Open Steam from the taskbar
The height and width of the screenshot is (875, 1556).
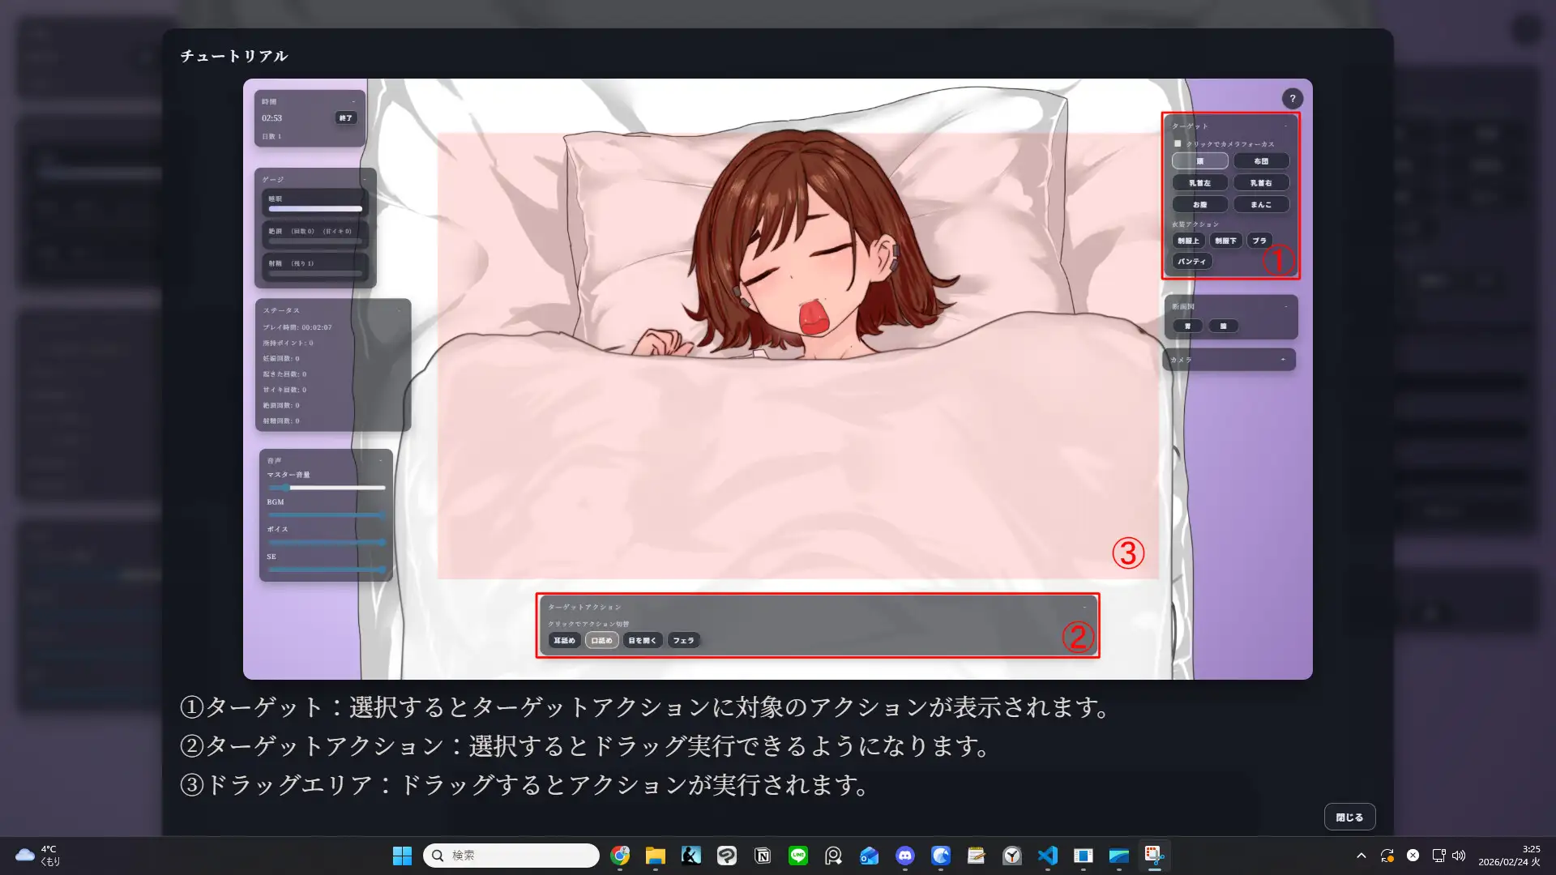(x=690, y=855)
